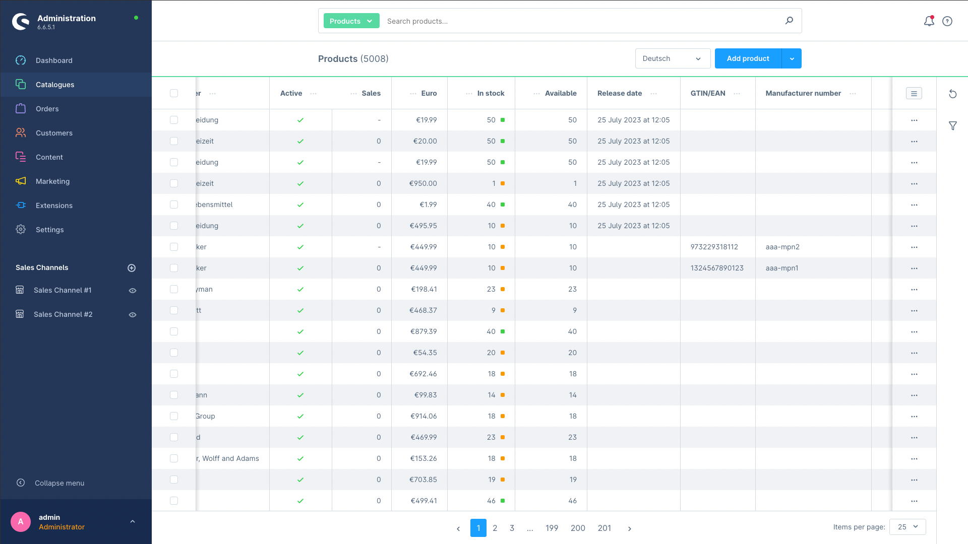This screenshot has width=968, height=544.
Task: Click the search magnifier icon
Action: point(789,21)
